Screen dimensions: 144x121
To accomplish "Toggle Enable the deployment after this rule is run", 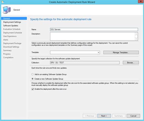I will point(33,89).
